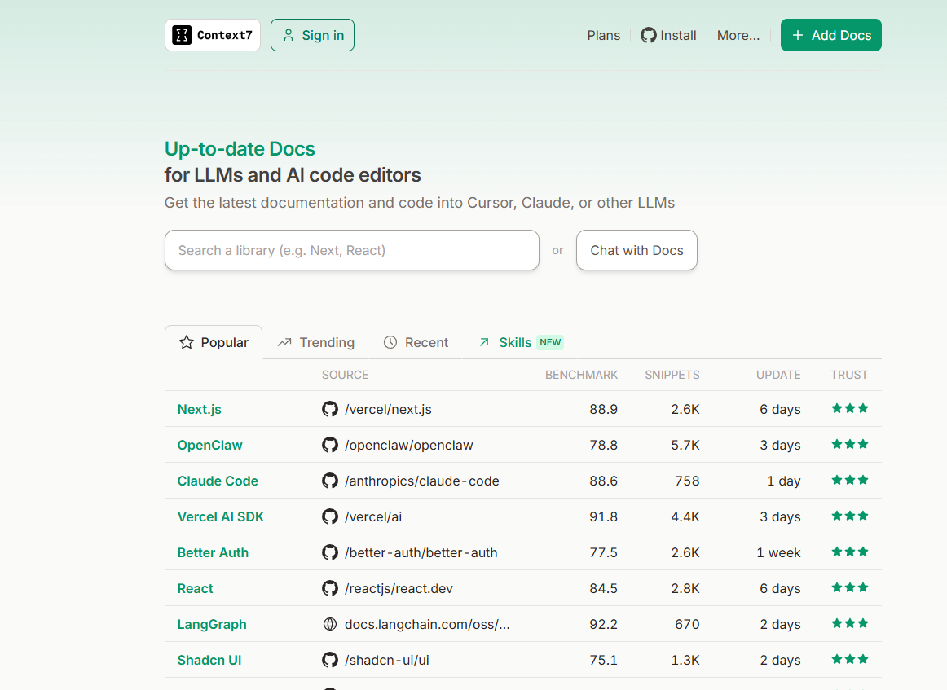Image resolution: width=947 pixels, height=690 pixels.
Task: Click the star icon on Popular tab
Action: pyautogui.click(x=187, y=342)
